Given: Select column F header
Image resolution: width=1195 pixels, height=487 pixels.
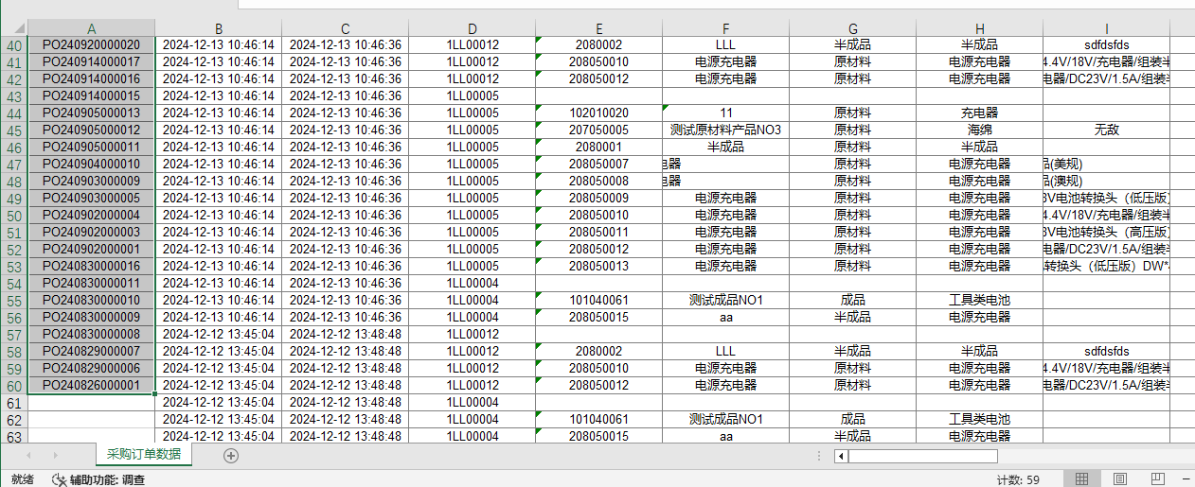Looking at the screenshot, I should [725, 28].
